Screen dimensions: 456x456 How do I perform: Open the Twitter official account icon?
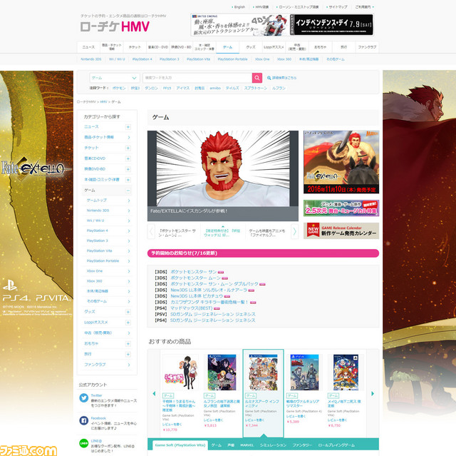84,397
